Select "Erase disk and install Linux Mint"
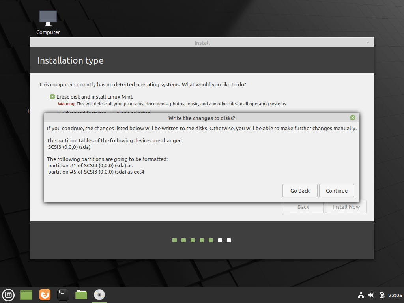Image resolution: width=404 pixels, height=303 pixels. pos(52,97)
